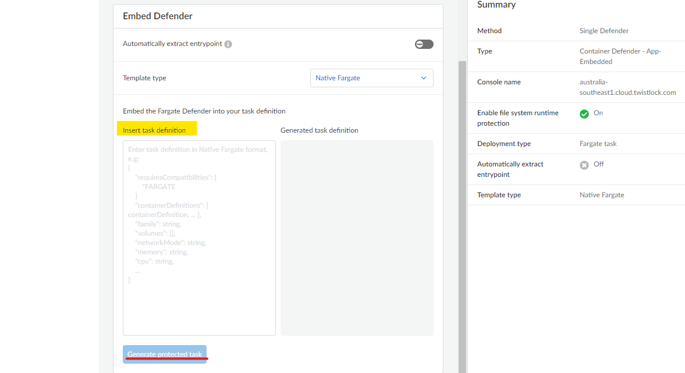
Task: Click the 'Method' label in Summary
Action: pyautogui.click(x=489, y=31)
